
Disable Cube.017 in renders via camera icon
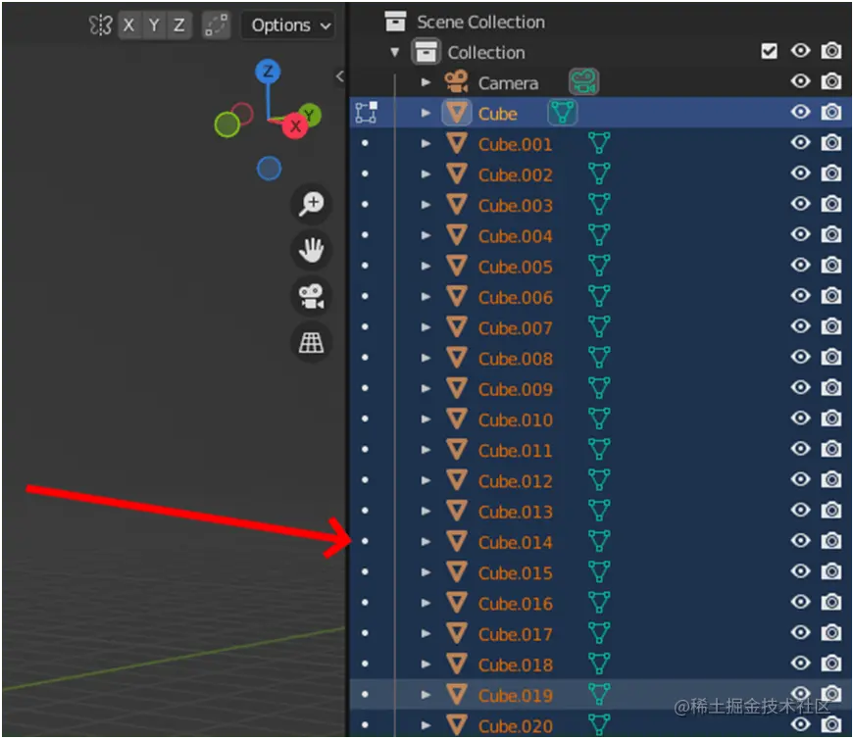point(831,633)
